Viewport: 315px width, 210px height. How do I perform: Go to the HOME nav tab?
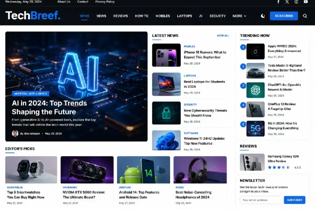click(84, 16)
